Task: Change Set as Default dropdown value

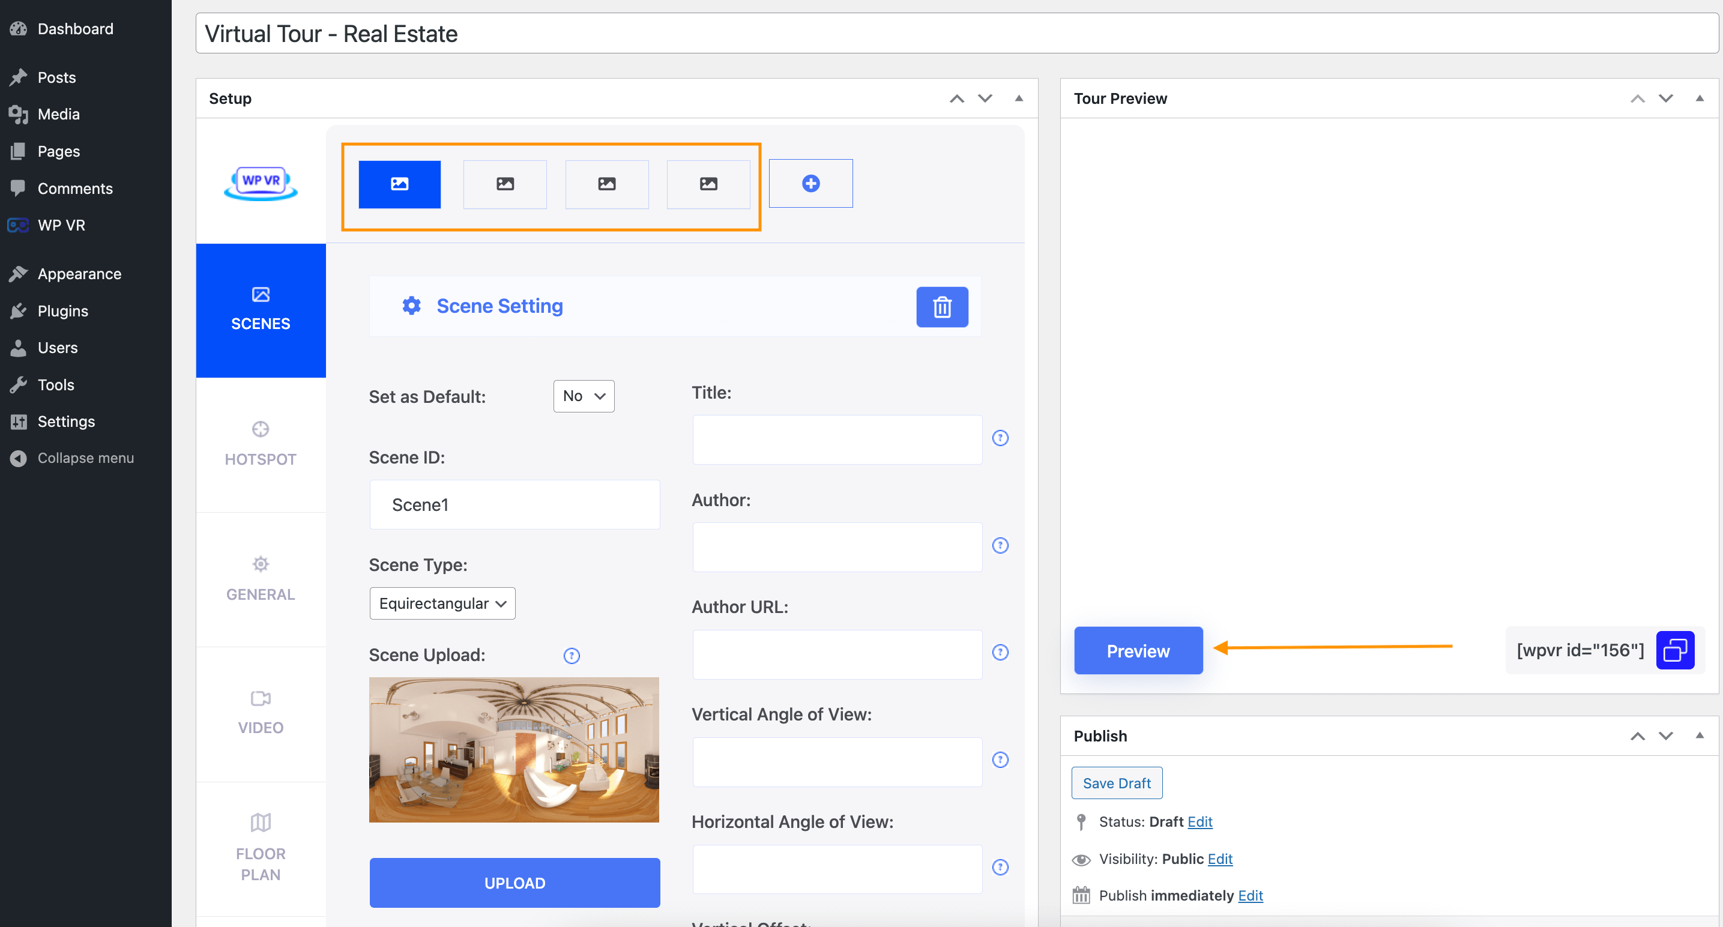Action: click(583, 396)
